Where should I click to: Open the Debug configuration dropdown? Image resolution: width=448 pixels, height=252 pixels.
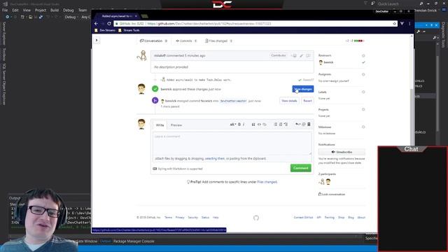tap(71, 17)
